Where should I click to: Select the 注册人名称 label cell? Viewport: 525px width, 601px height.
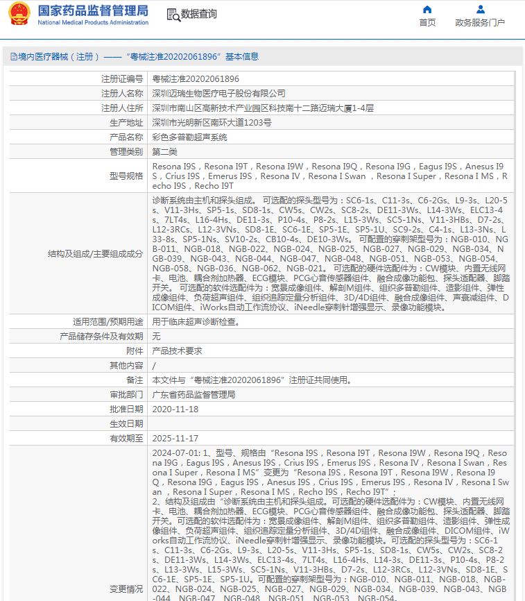point(78,94)
